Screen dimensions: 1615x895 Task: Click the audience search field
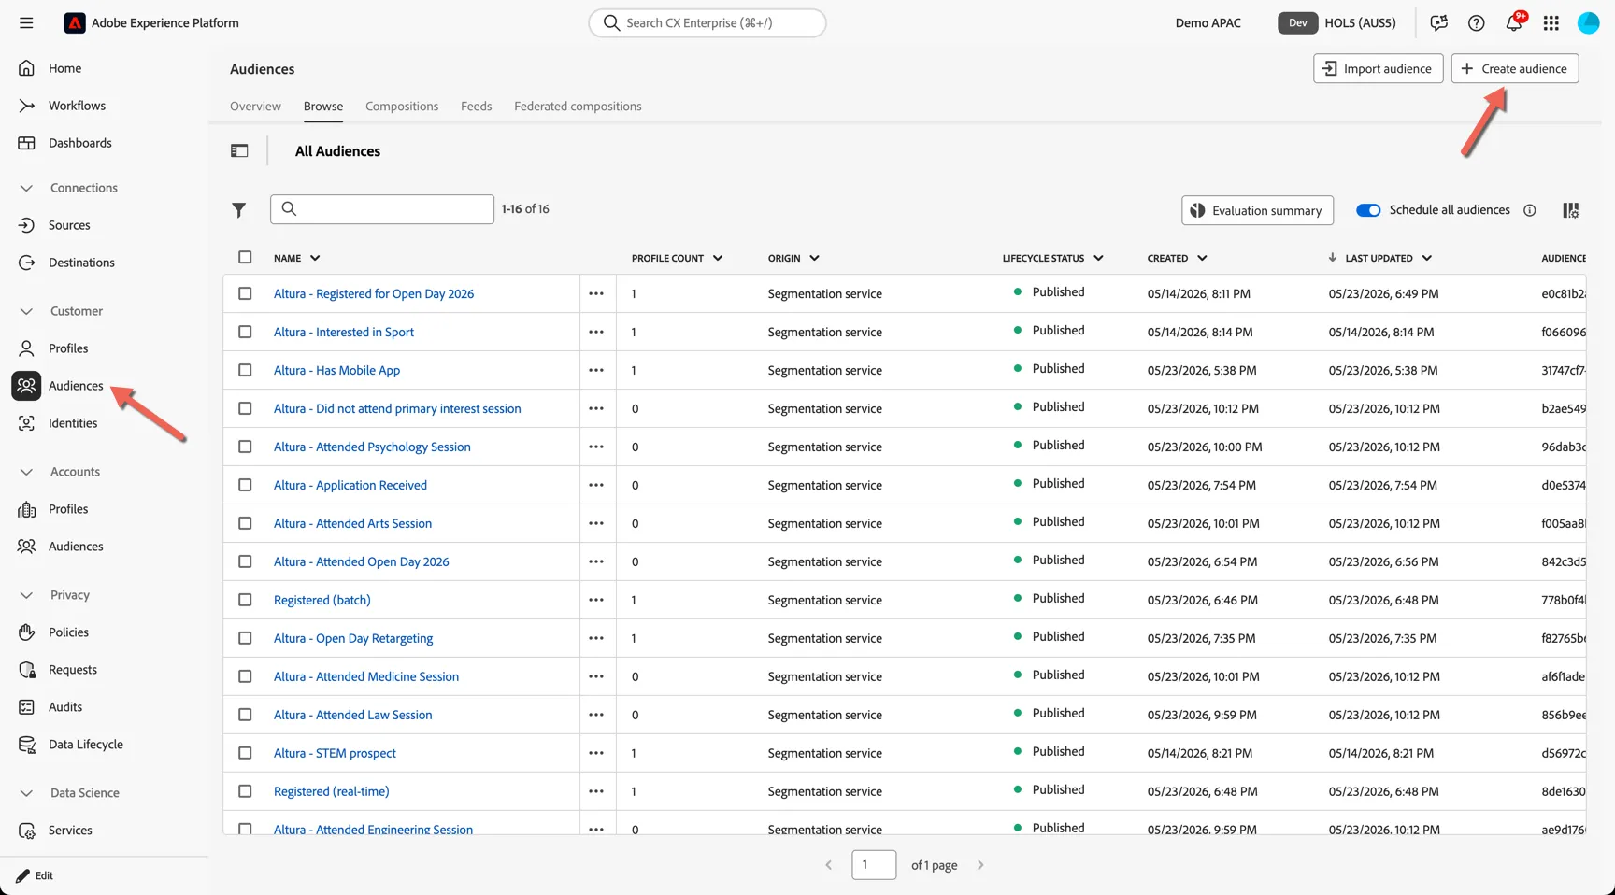click(381, 209)
